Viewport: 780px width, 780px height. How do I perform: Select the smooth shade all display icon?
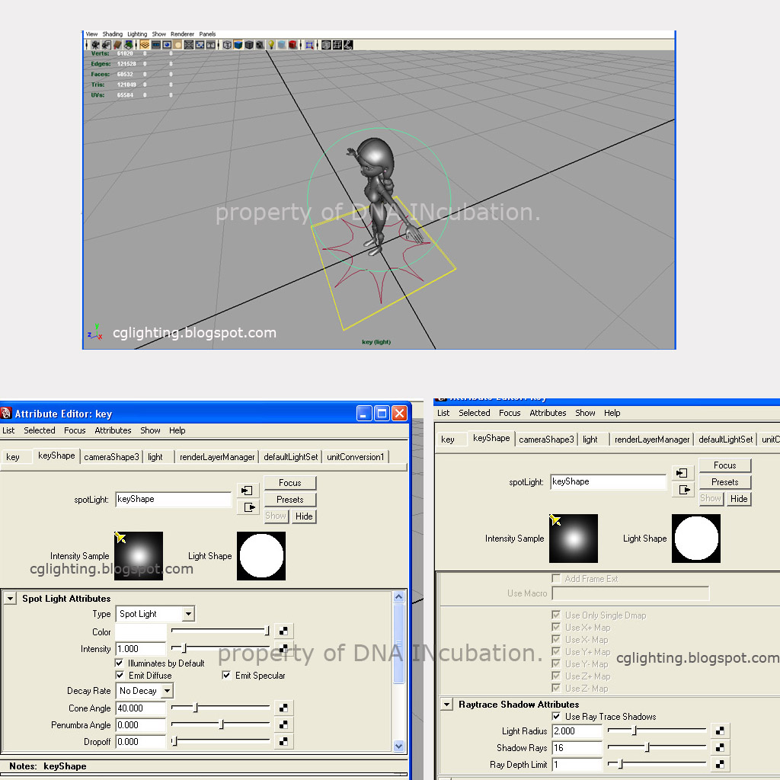click(x=237, y=44)
